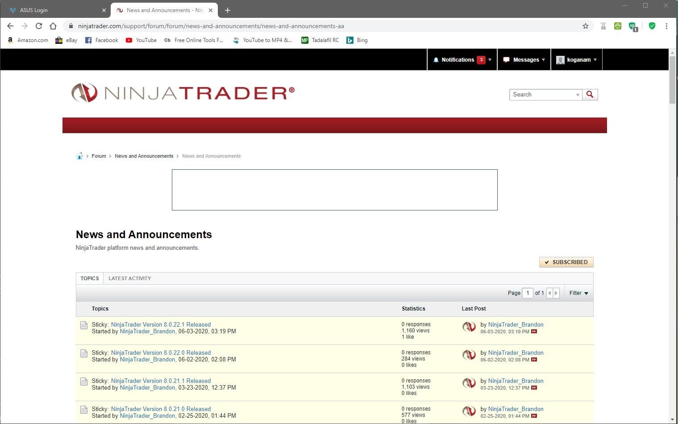Click the red magnifier search button
Image resolution: width=678 pixels, height=424 pixels.
click(x=590, y=95)
